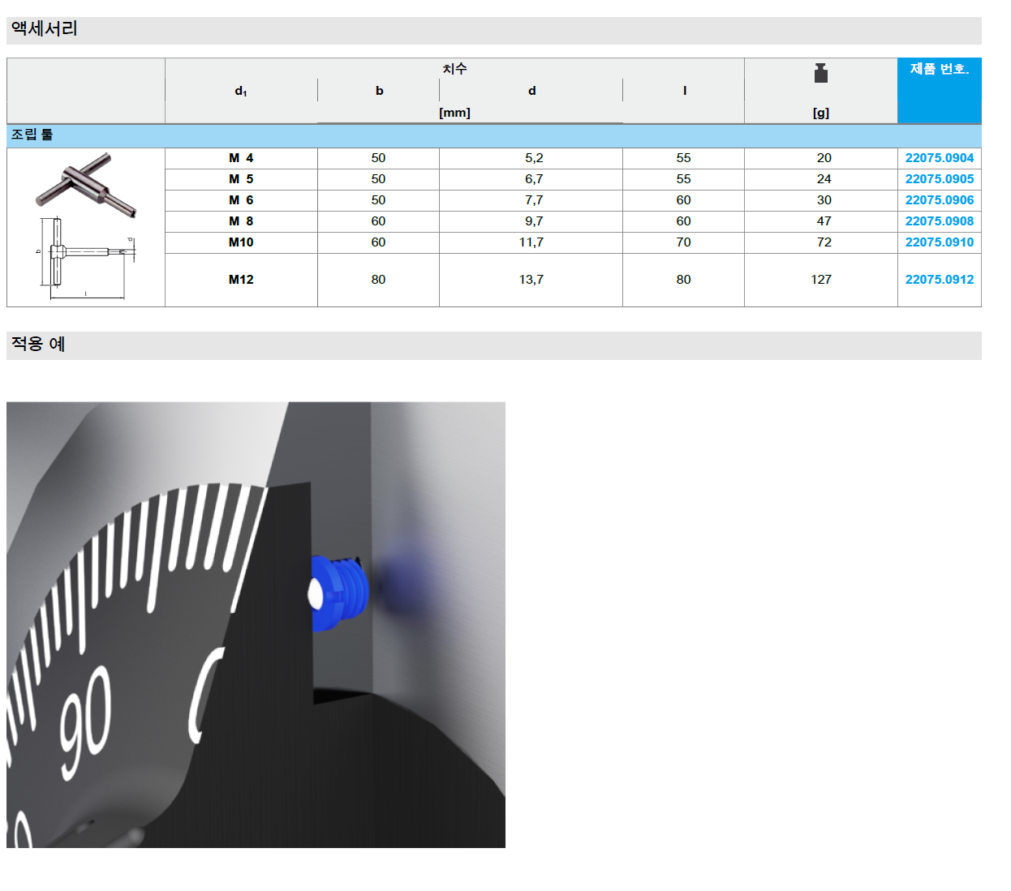Screen dimensions: 1011x891
Task: Open product number 22075.0912 link
Action: (x=939, y=280)
